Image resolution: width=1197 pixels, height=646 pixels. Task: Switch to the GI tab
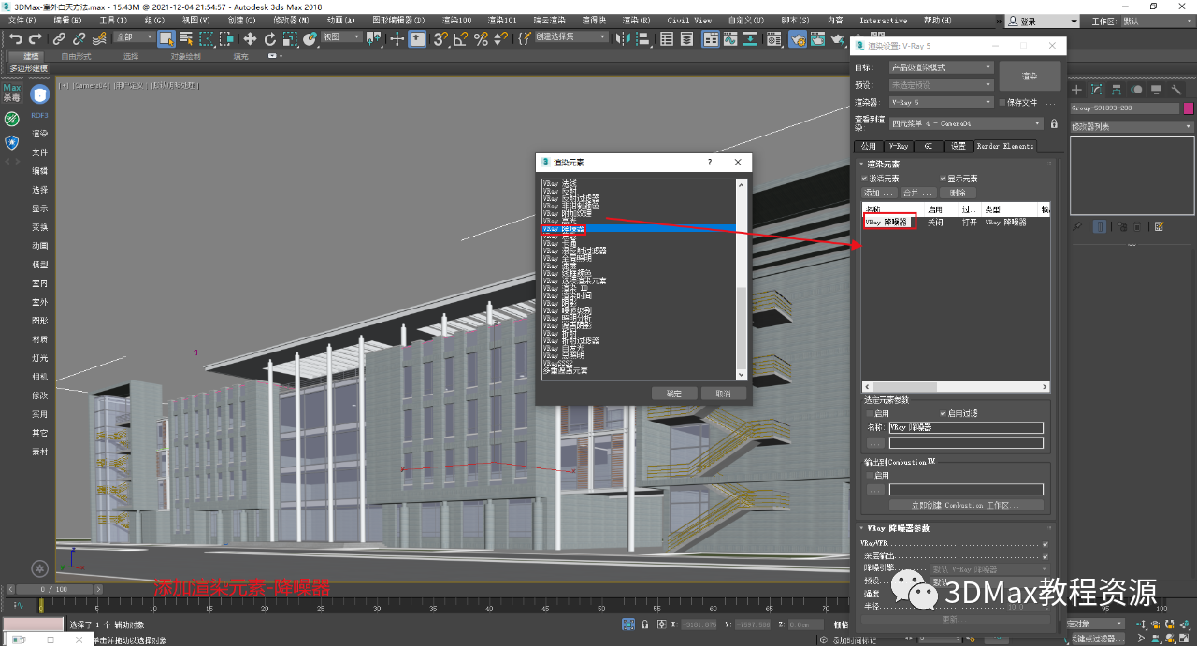(x=928, y=146)
